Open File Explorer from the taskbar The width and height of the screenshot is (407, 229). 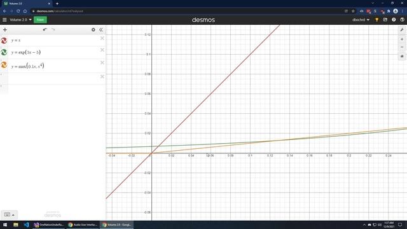16,225
